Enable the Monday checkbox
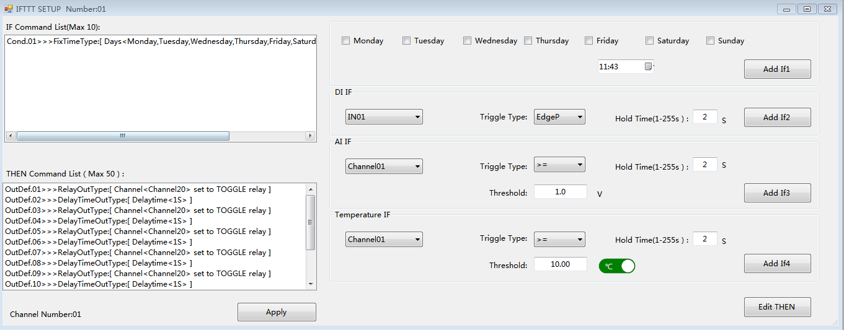 coord(346,41)
